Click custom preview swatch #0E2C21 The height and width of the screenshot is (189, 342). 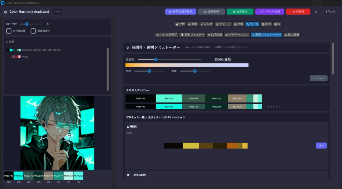[x=216, y=99]
